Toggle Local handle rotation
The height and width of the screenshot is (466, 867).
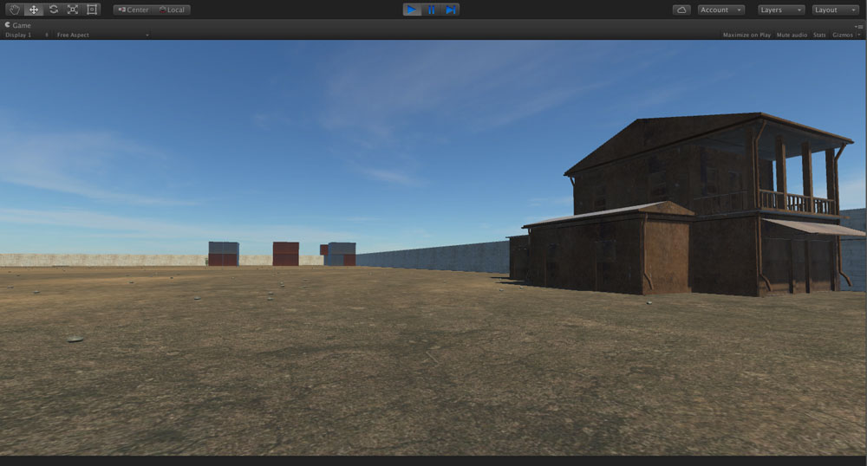[172, 10]
